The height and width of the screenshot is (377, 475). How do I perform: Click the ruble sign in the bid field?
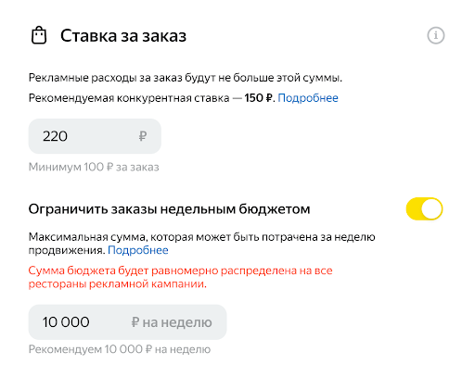143,136
